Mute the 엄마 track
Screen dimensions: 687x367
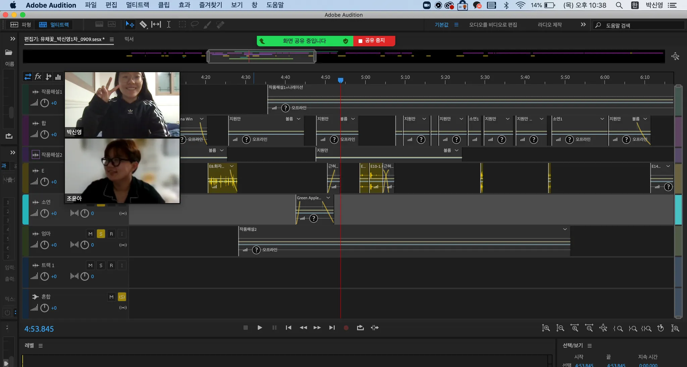point(90,234)
